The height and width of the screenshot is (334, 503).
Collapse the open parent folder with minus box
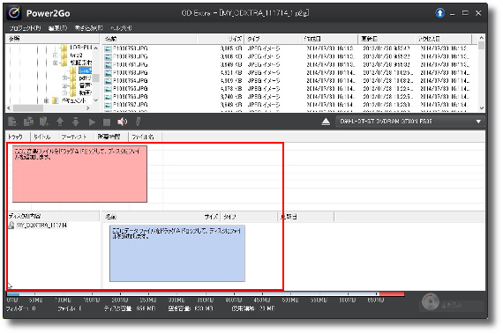coord(56,63)
